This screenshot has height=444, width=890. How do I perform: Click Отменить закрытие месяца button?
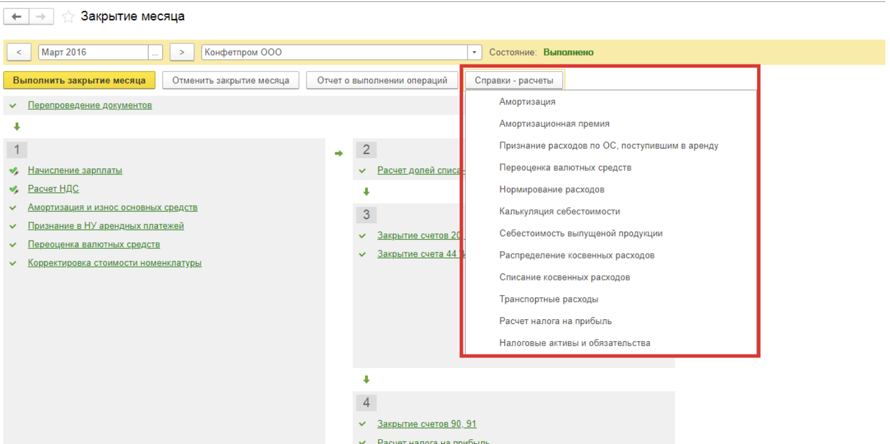(x=230, y=81)
